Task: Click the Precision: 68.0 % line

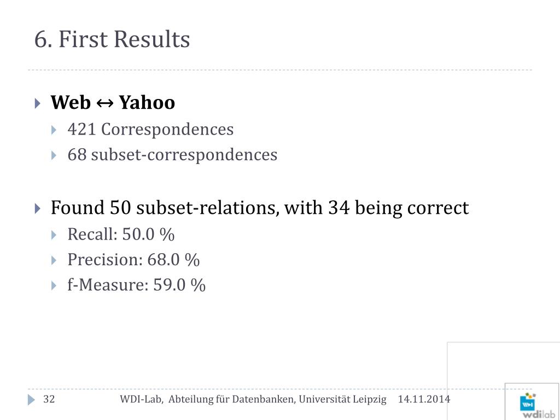Action: (x=133, y=260)
